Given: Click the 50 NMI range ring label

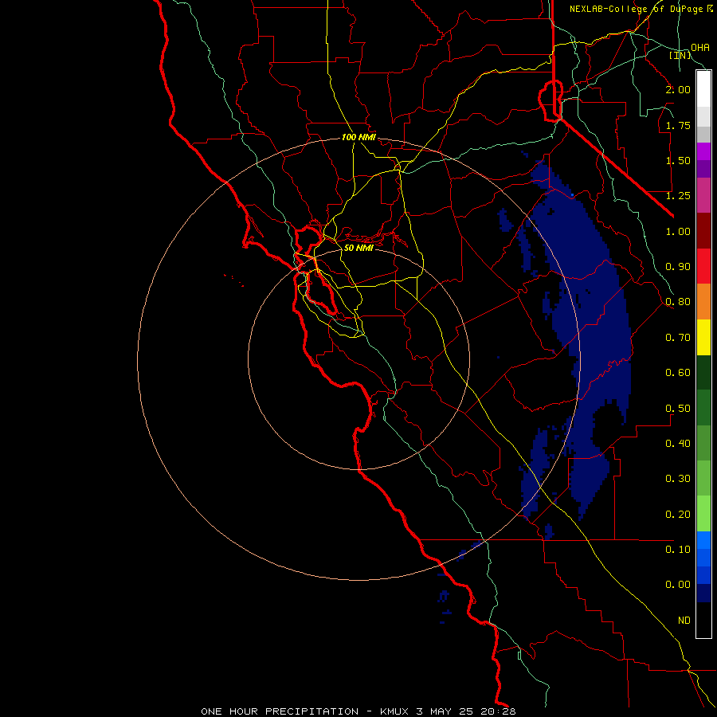Looking at the screenshot, I should (358, 248).
